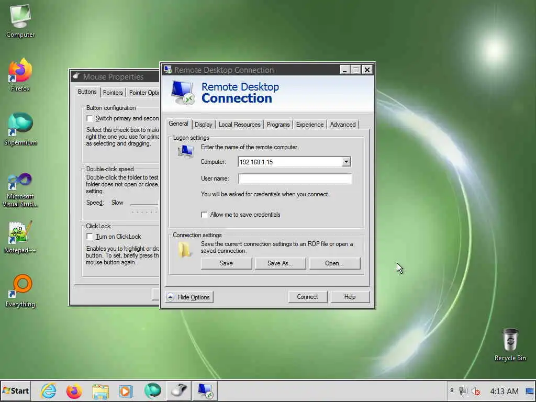Click the Open... button

tap(334, 263)
